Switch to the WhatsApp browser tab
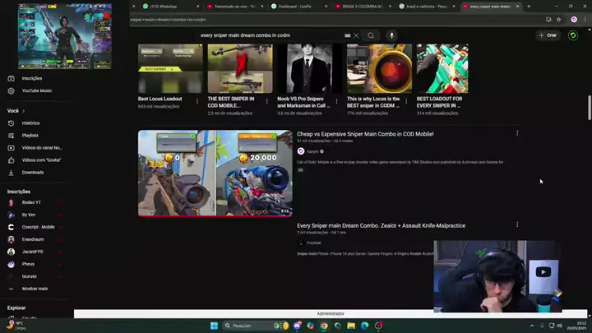This screenshot has width=592, height=333. (x=164, y=7)
